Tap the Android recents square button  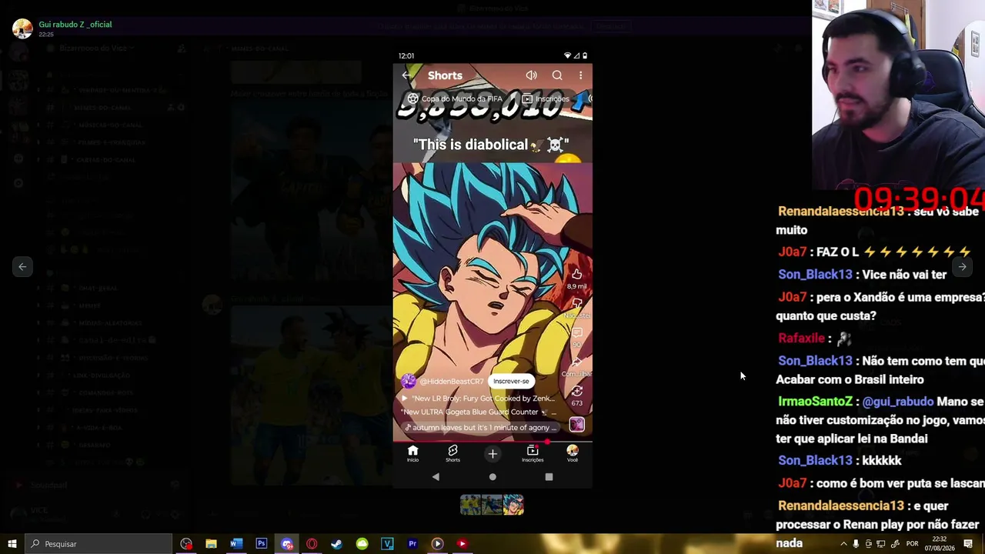[549, 477]
